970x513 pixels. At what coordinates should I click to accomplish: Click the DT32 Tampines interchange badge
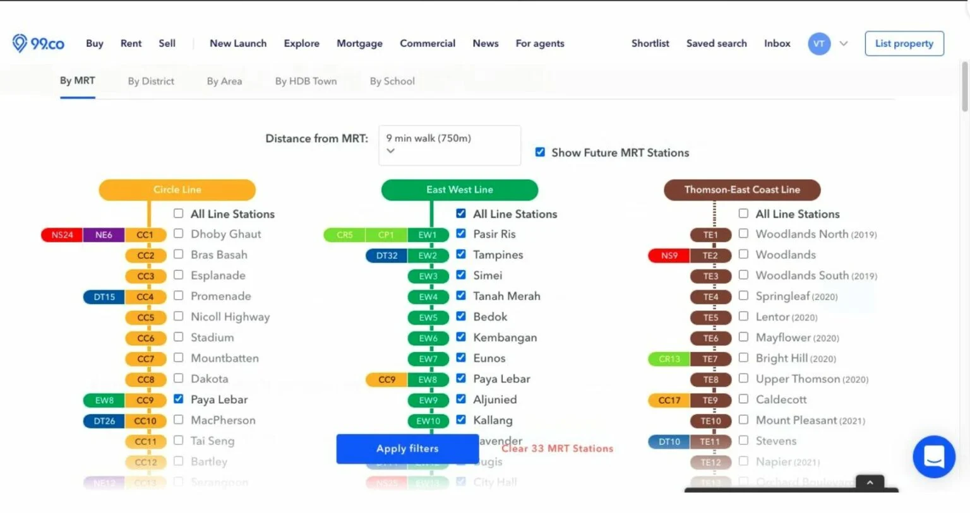(386, 256)
